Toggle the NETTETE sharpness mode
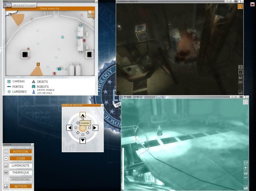The image size is (256, 191). [21, 187]
